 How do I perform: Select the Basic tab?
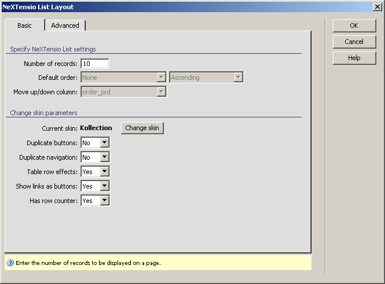24,25
